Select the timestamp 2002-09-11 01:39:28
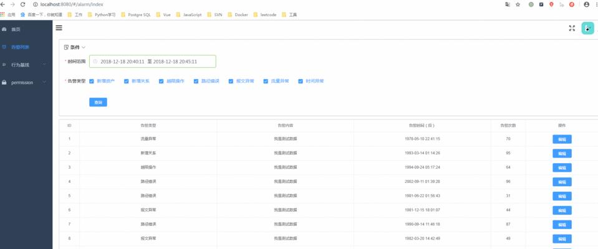This screenshot has height=249, width=598. click(422, 182)
